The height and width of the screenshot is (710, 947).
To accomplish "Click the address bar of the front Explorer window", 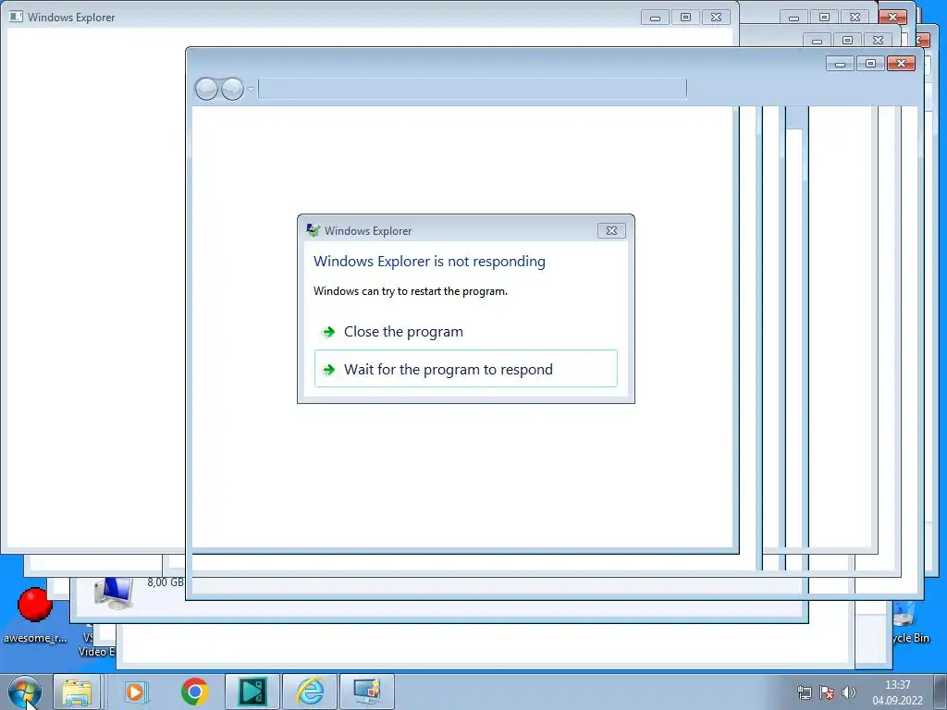I will 472,89.
